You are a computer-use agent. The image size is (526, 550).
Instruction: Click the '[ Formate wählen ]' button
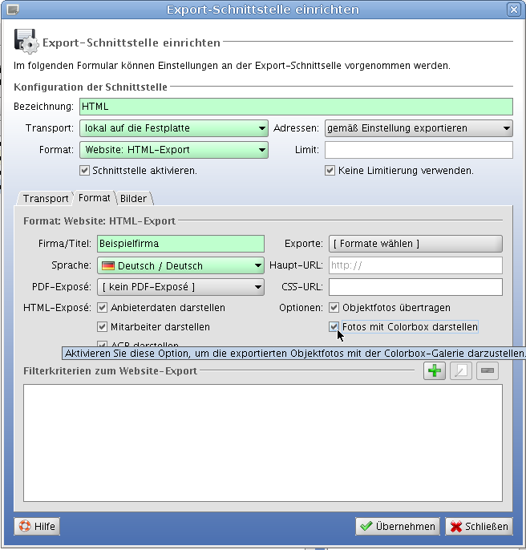(415, 244)
